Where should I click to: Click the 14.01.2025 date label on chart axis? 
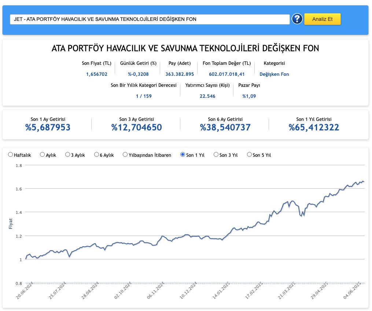click(x=221, y=290)
